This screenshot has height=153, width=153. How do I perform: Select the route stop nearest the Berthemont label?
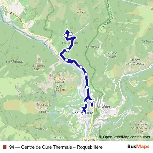pyautogui.click(x=68, y=50)
